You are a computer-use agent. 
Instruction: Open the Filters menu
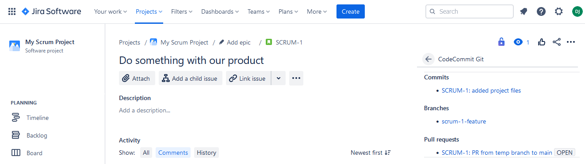(x=182, y=11)
